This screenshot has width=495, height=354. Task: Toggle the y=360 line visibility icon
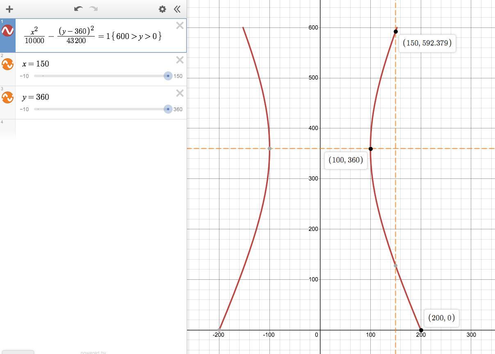(x=8, y=97)
